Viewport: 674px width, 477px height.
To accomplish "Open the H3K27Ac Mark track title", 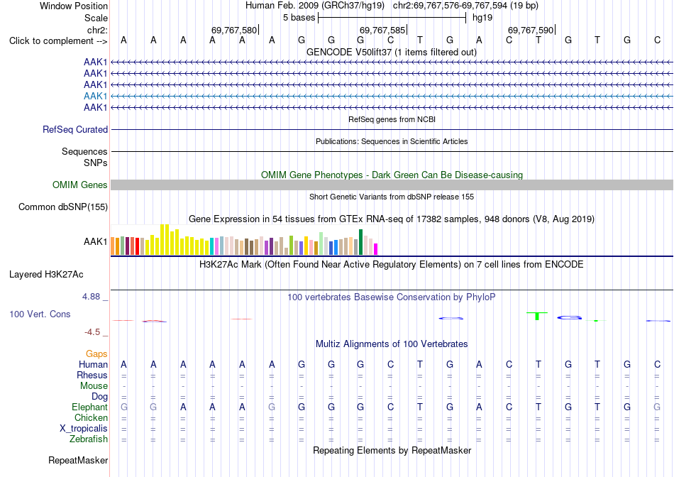I will (391, 264).
